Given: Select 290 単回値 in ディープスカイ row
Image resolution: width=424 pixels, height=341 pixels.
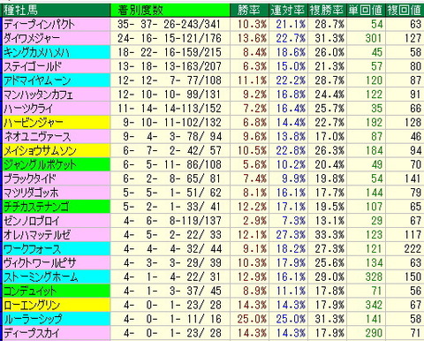Looking at the screenshot, I should click(x=374, y=333).
